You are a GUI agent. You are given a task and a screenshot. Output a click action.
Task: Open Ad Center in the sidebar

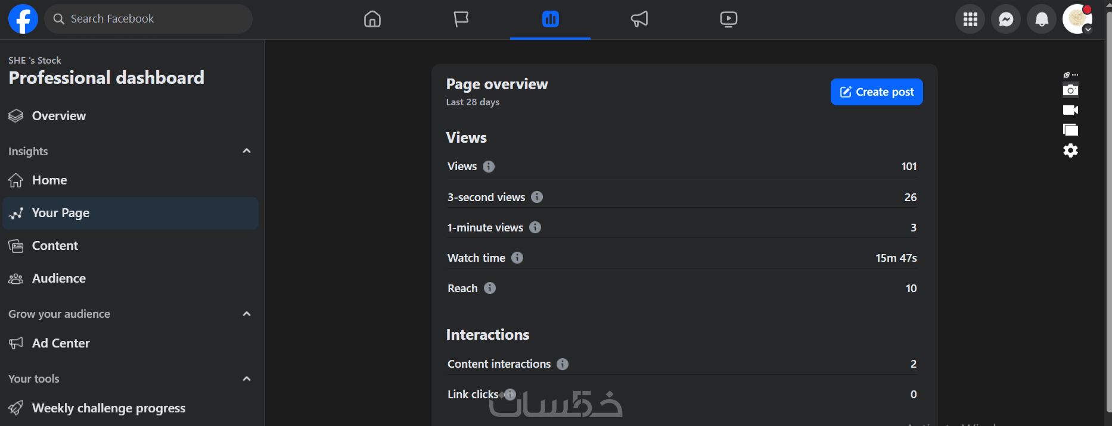coord(131,343)
